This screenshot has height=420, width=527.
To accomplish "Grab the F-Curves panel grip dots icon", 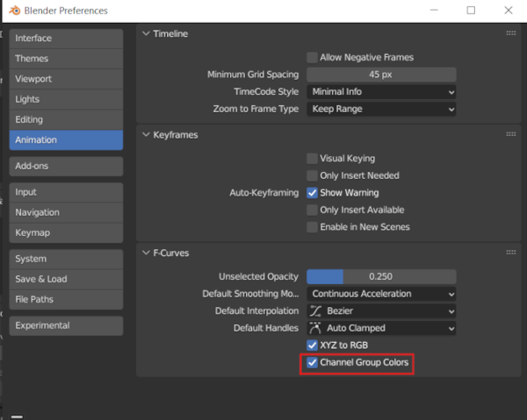I will 511,253.
